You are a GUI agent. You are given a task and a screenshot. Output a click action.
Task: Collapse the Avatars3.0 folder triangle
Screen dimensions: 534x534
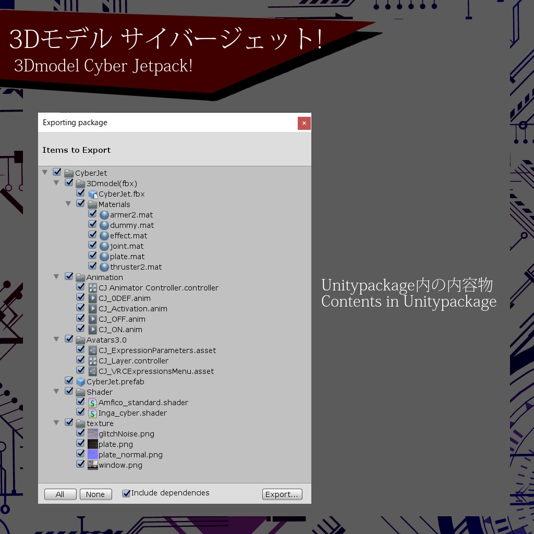click(56, 338)
